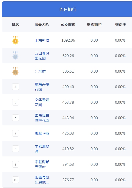Open the 泰基海都天銮府 property link
The height and width of the screenshot is (188, 132).
(x=42, y=164)
